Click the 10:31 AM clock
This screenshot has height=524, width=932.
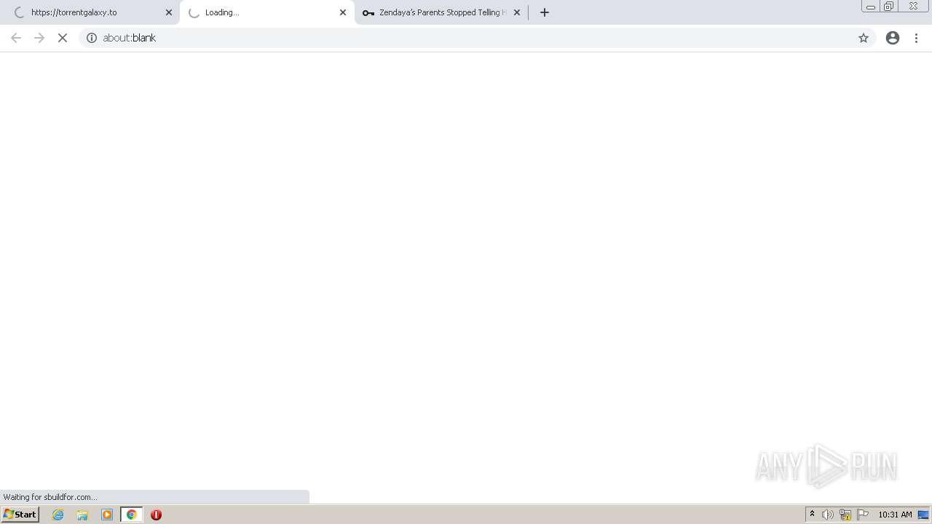tap(895, 515)
